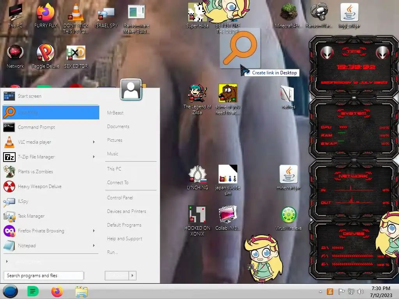Launch The Legend of Zilda shortcut

[197, 99]
